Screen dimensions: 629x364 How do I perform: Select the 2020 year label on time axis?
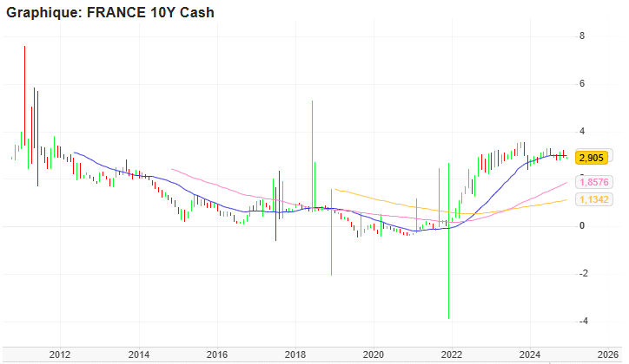pos(373,354)
